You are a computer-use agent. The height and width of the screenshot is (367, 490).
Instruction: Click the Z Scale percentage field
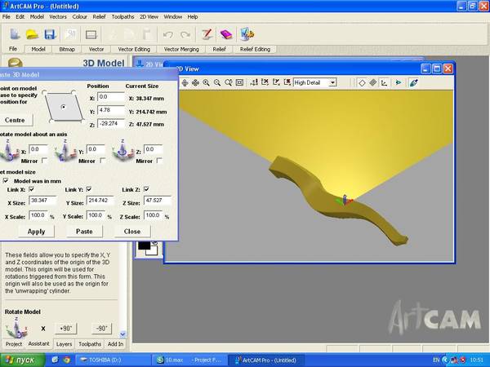click(154, 215)
